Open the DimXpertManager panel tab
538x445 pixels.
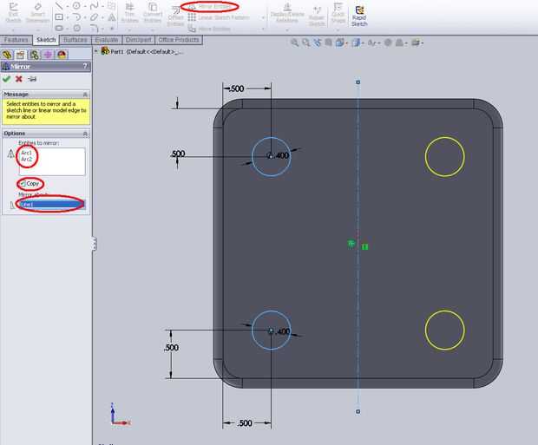click(x=48, y=55)
